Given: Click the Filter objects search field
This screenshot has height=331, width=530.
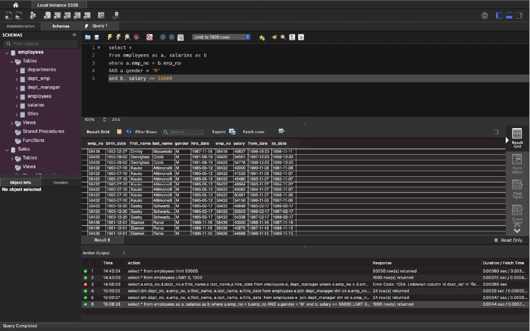Looking at the screenshot, I should point(41,43).
